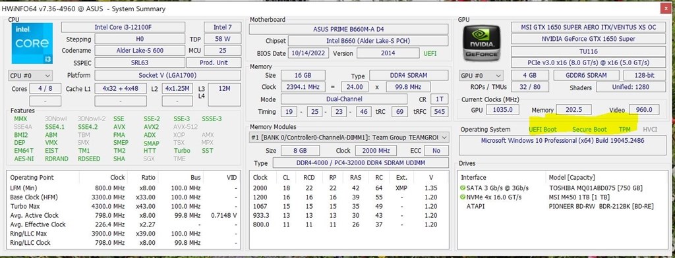Click NVMe drive health check icon
This screenshot has height=258, width=675.
[x=462, y=197]
